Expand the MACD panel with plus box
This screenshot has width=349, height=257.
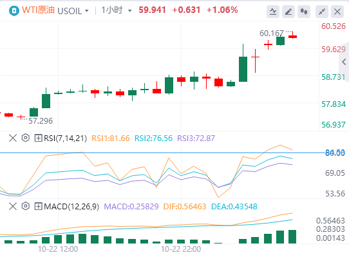(x=38, y=206)
